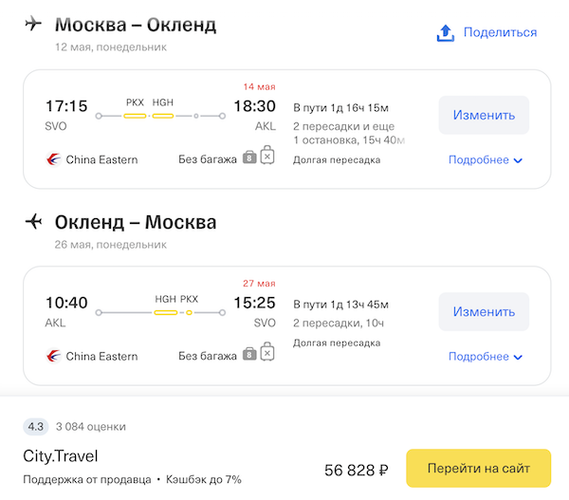The height and width of the screenshot is (500, 569).
Task: Go to seller site via Перейти на сайт
Action: 478,468
